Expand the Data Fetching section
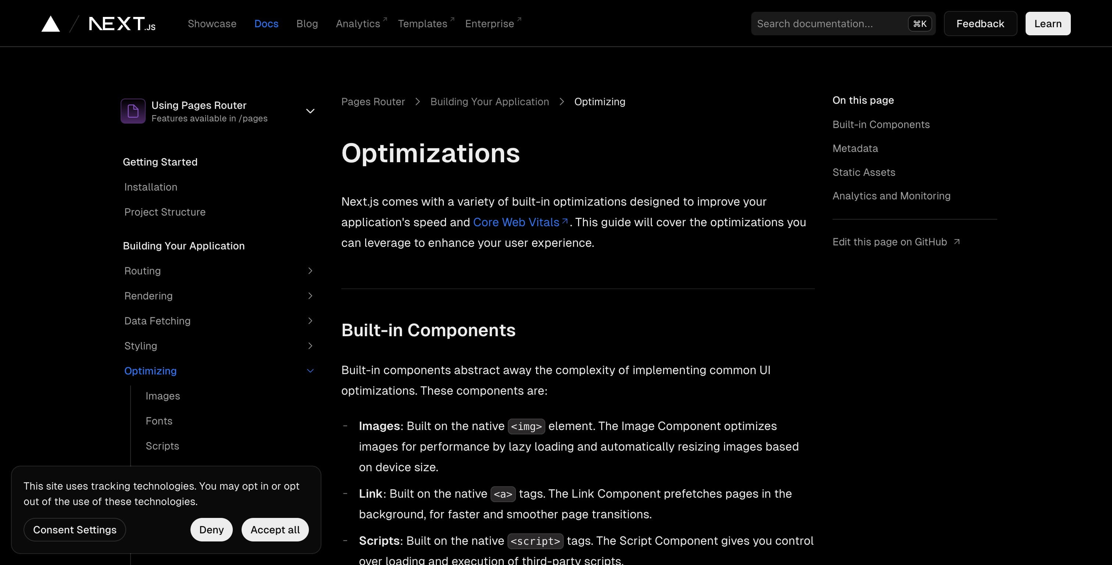Viewport: 1112px width, 565px height. [310, 320]
